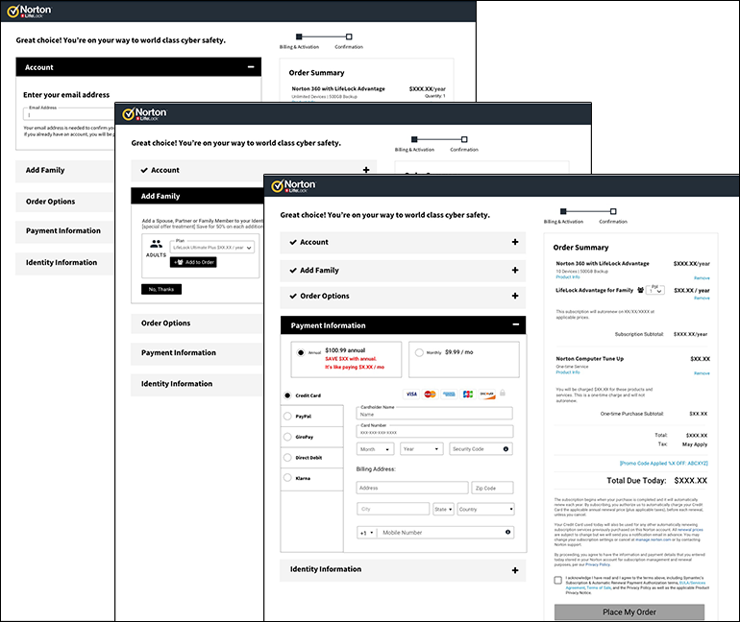740x622 pixels.
Task: Click the Card Number field
Action: click(434, 432)
